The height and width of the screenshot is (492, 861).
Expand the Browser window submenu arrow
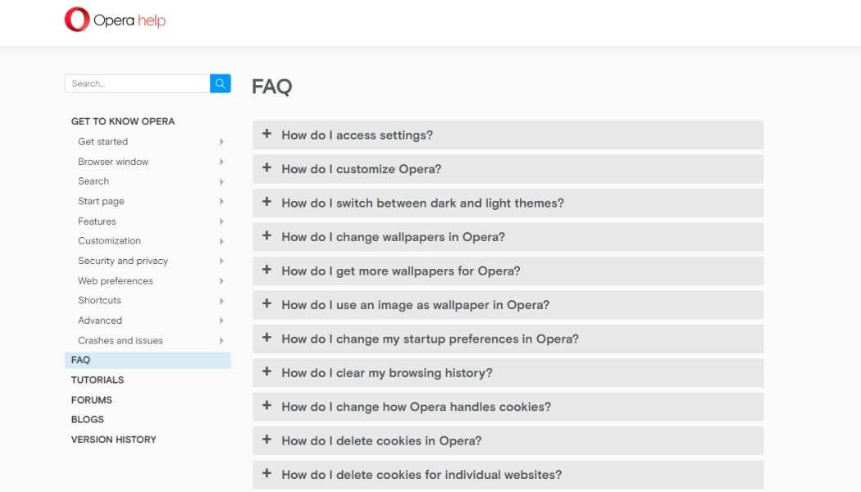coord(221,162)
